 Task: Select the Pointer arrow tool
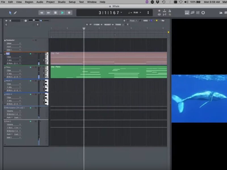click(x=10, y=13)
